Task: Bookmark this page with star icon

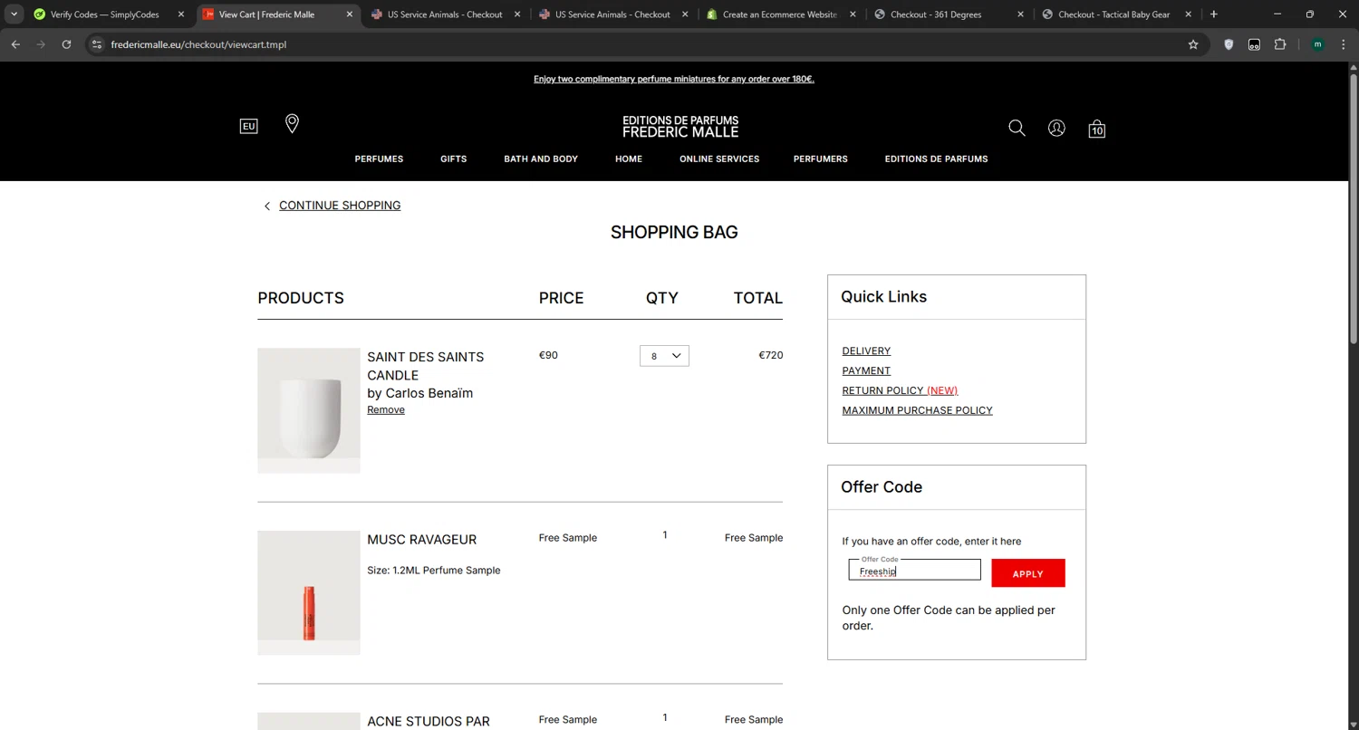Action: pos(1193,44)
